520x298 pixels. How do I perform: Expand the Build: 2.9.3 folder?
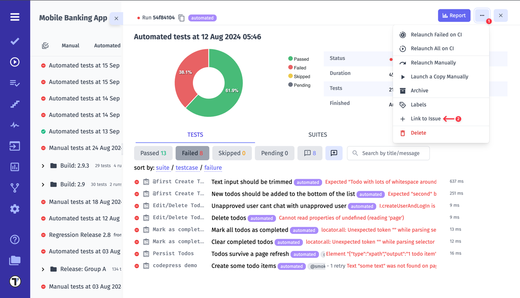43,166
